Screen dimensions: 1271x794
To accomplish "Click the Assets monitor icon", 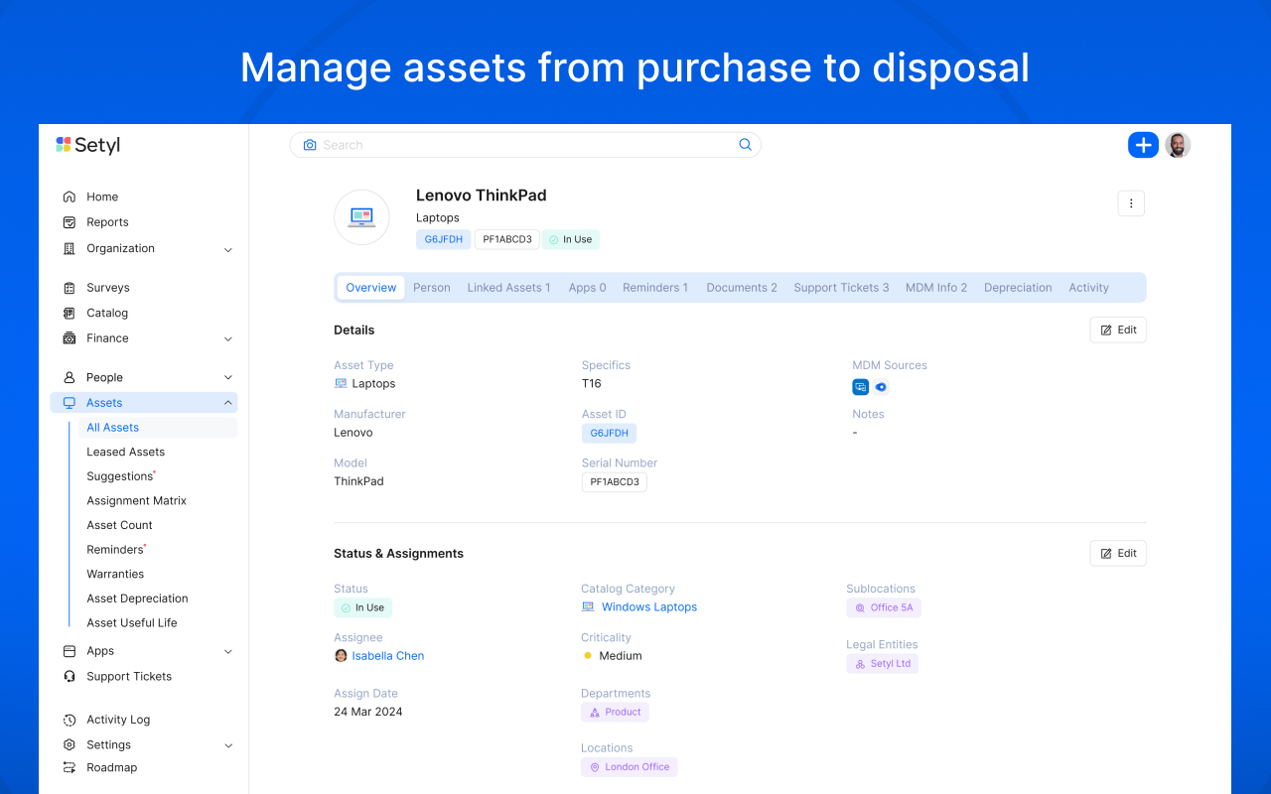I will click(70, 403).
